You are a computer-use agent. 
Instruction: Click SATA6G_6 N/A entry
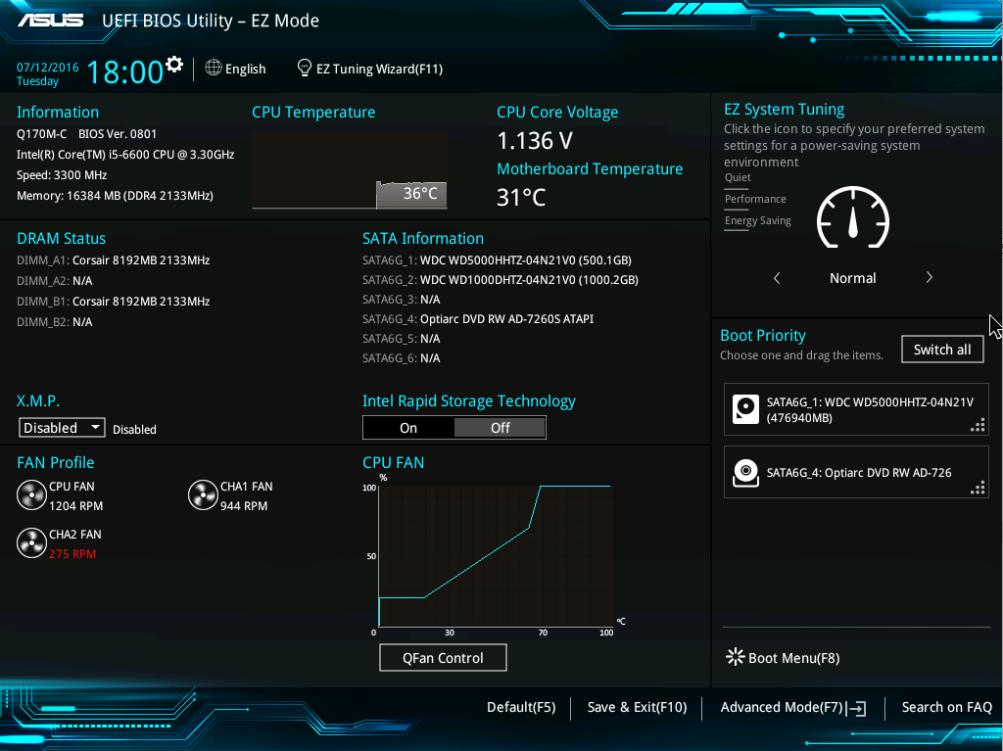coord(401,358)
